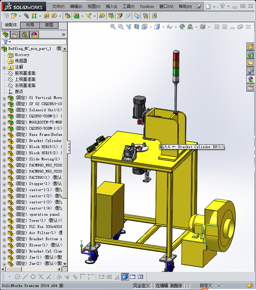The width and height of the screenshot is (256, 290).
Task: Switch to the 草图 tab
Action: pyautogui.click(x=49, y=25)
